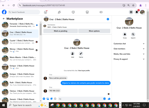Image resolution: width=149 pixels, height=108 pixels.
Task: Open the Facebook menu grid icon
Action: [131, 12]
